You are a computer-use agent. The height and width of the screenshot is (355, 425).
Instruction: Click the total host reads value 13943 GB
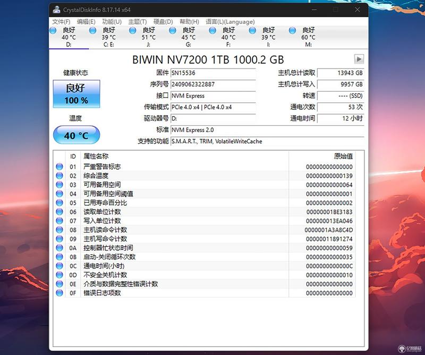(x=341, y=73)
